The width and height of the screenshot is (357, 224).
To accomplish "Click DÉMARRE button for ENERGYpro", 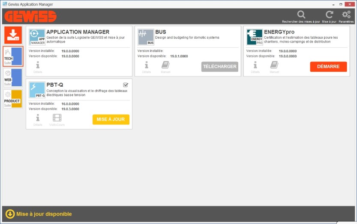I will coord(328,67).
